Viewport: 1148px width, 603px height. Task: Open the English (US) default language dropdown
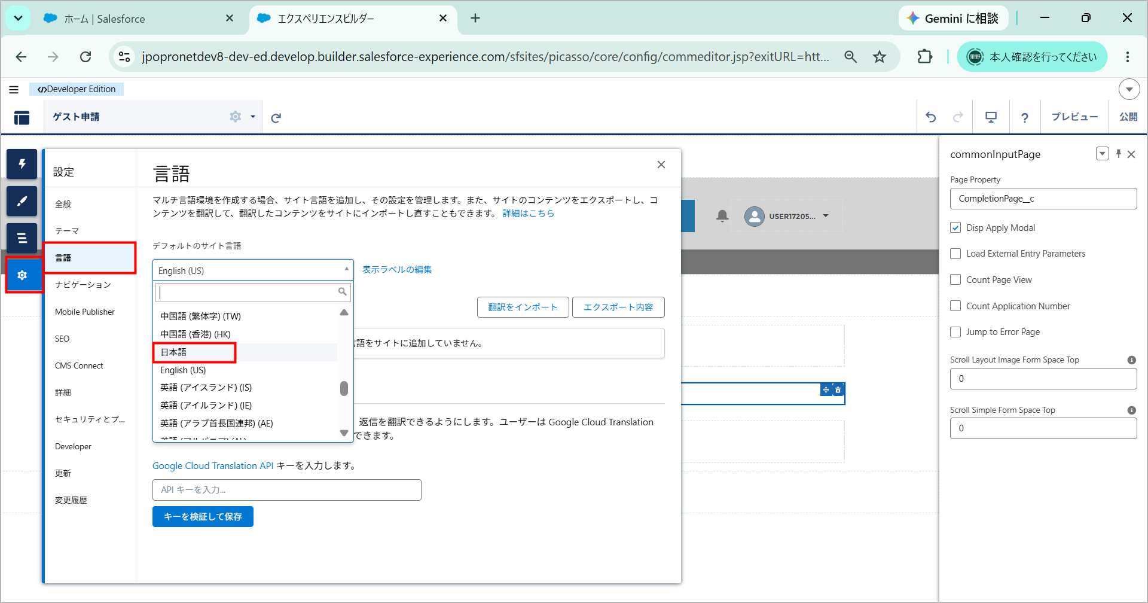[253, 270]
